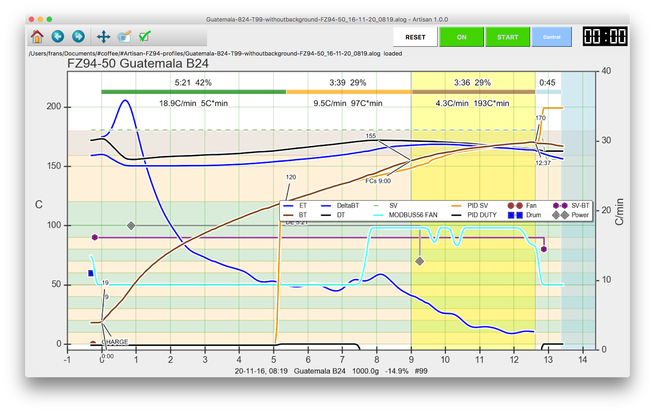Click the "C" left axis label
Viewport: 655px width, 413px height.
coord(39,205)
